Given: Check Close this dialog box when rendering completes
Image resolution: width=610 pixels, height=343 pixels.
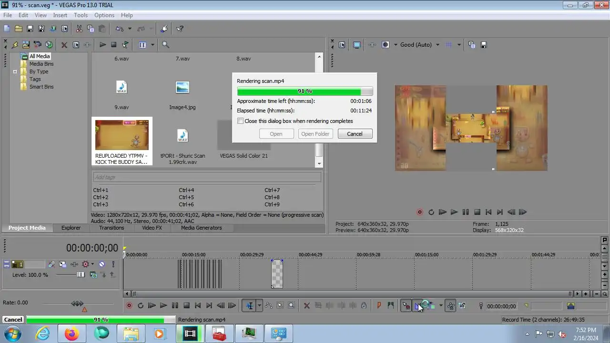Looking at the screenshot, I should [x=241, y=121].
